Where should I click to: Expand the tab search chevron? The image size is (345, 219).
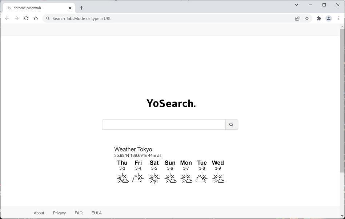pyautogui.click(x=296, y=5)
